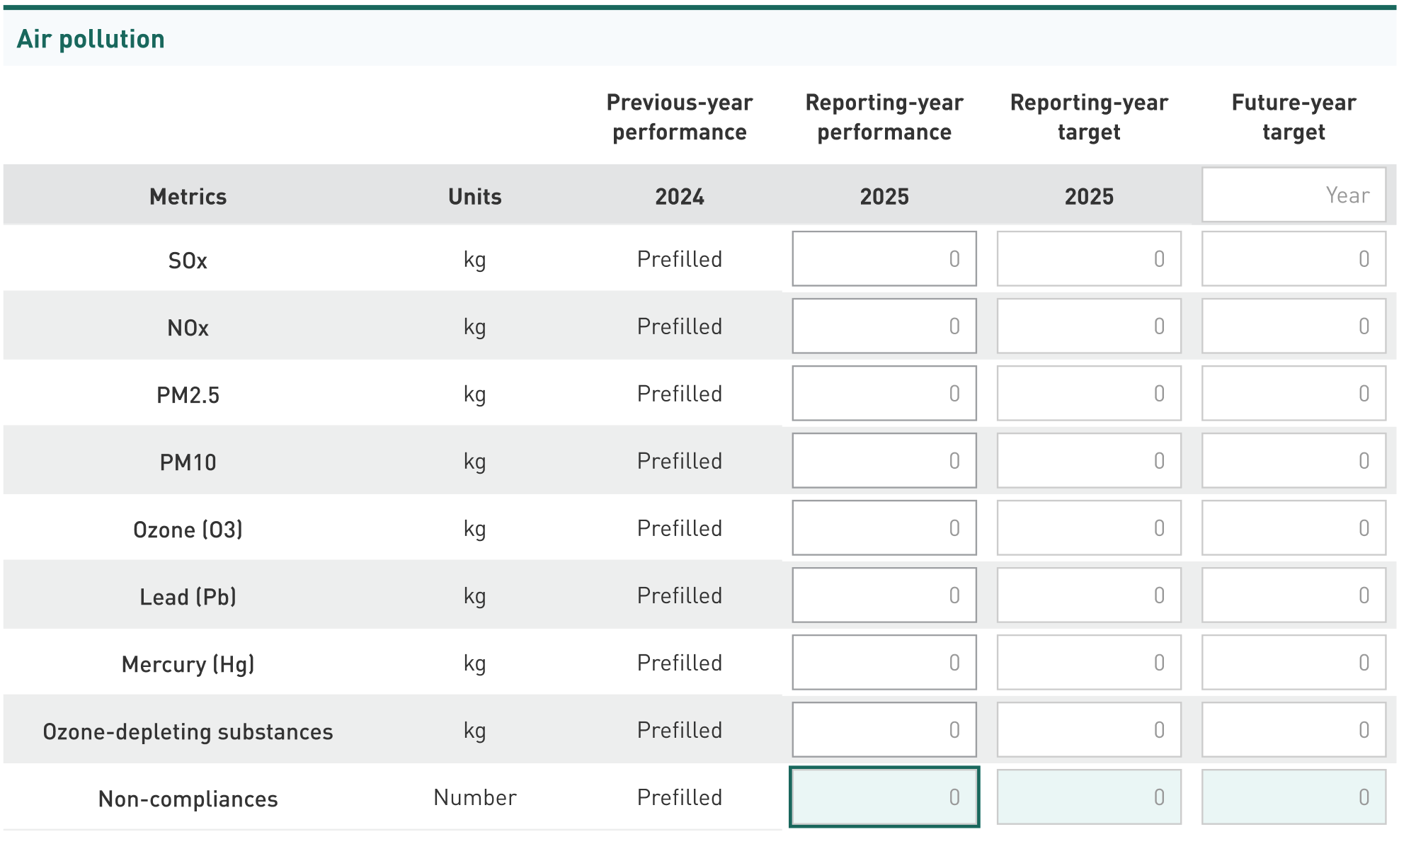
Task: Click Non-compliances future-year target field
Action: coord(1294,797)
